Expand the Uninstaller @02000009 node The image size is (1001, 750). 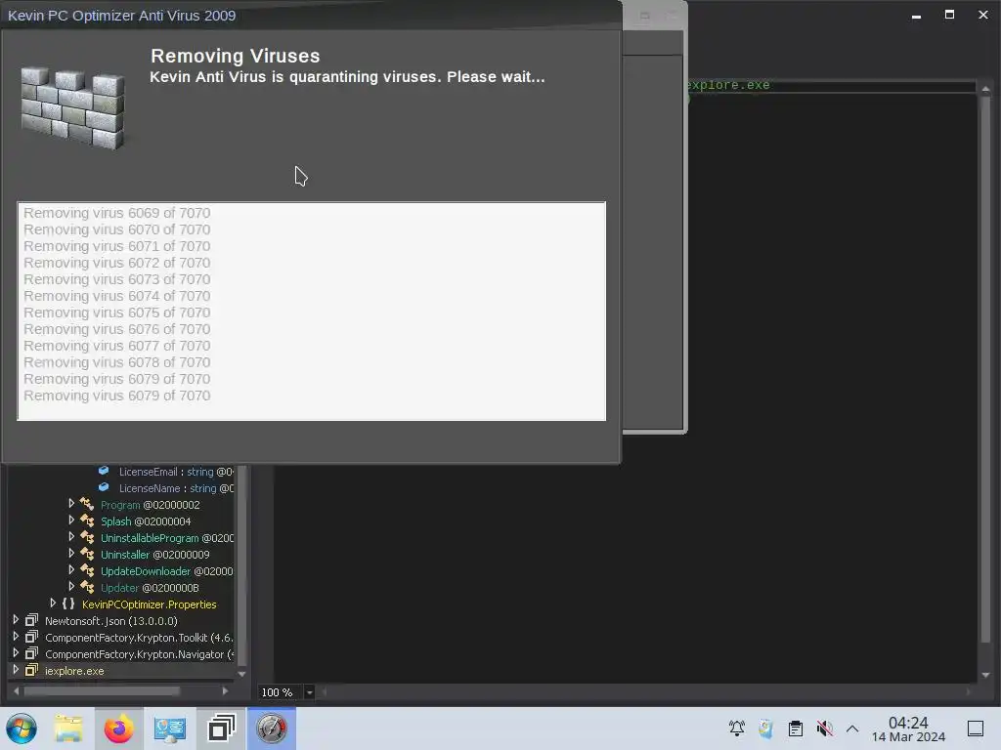[70, 554]
